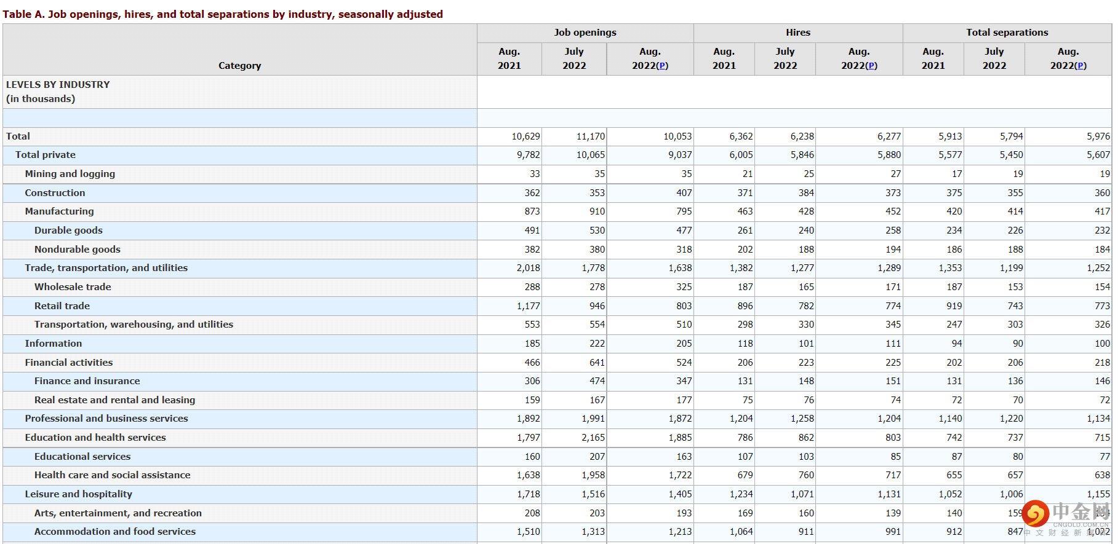Select 'Accommodation and food services' row label

pyautogui.click(x=115, y=532)
